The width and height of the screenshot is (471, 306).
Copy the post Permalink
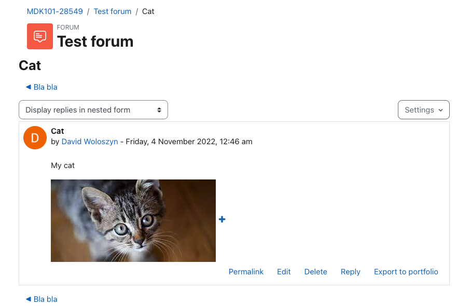tap(246, 272)
